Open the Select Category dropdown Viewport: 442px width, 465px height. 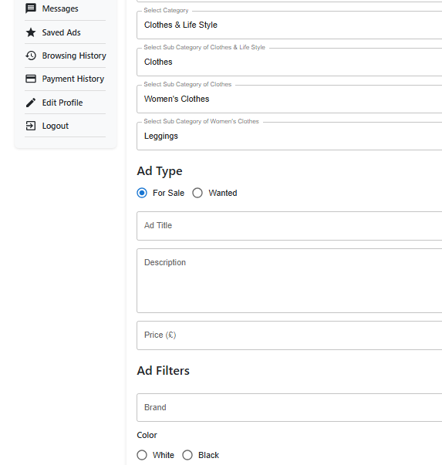[289, 25]
